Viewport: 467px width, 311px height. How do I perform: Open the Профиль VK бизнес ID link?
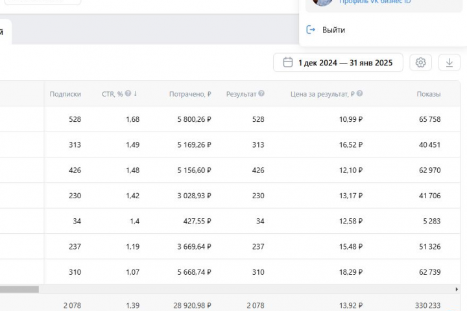point(375,2)
